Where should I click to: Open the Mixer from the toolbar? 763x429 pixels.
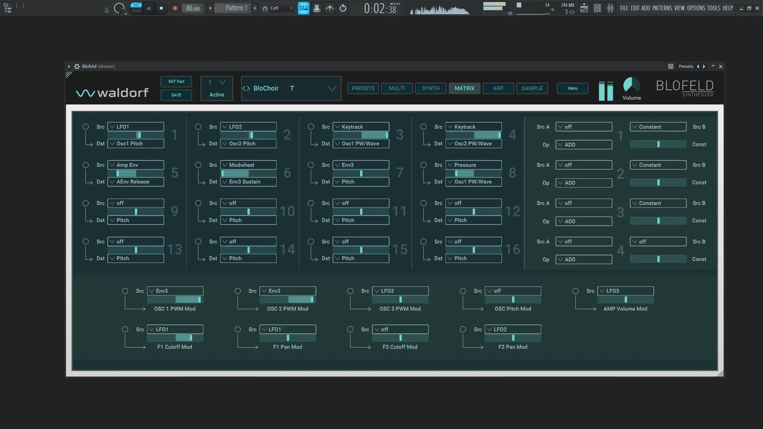click(611, 8)
